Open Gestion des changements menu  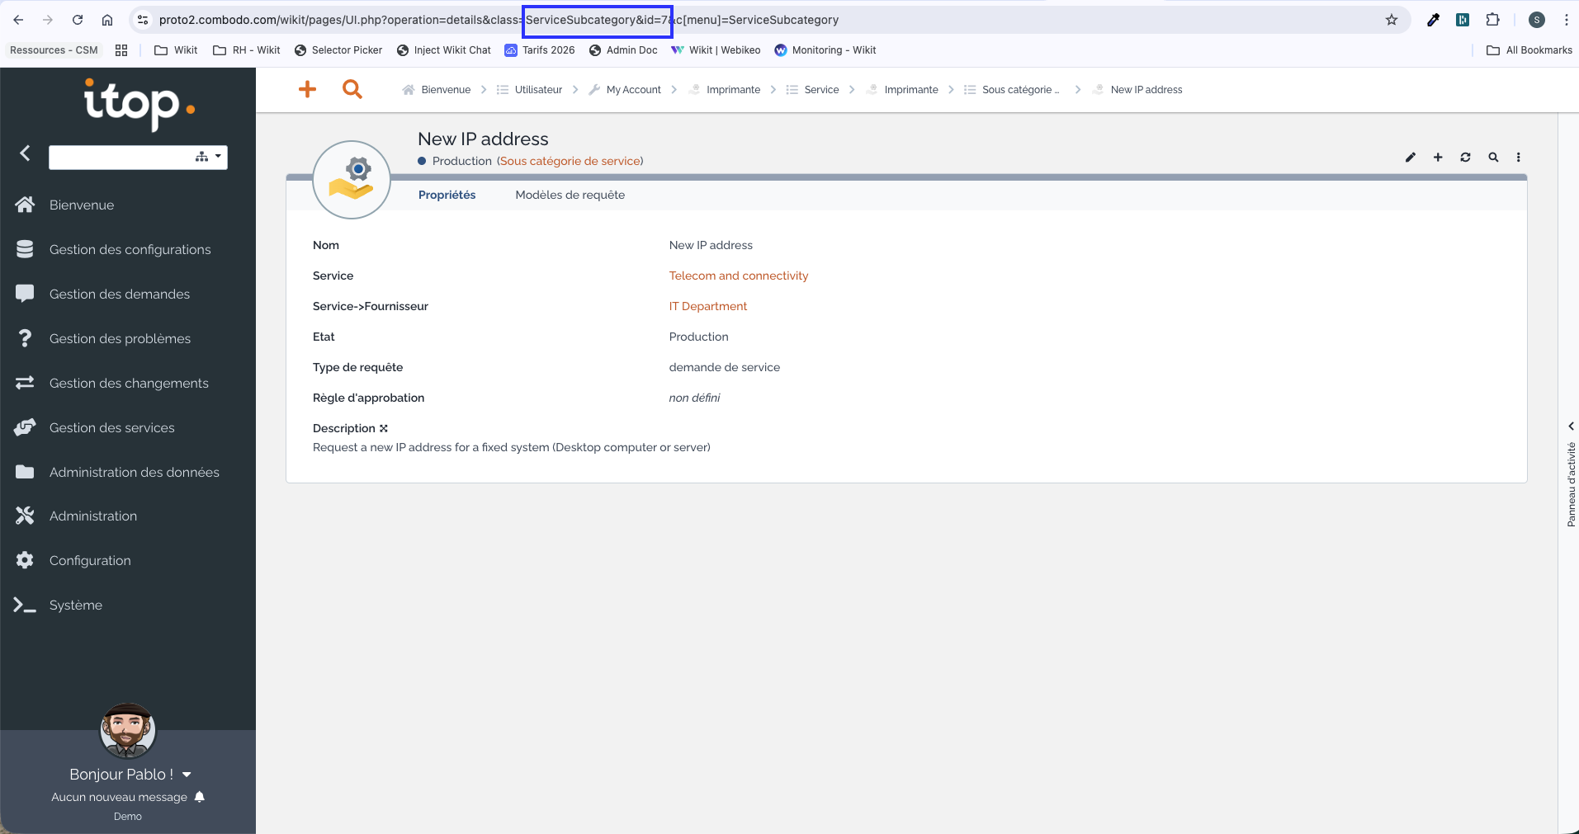[x=128, y=383]
